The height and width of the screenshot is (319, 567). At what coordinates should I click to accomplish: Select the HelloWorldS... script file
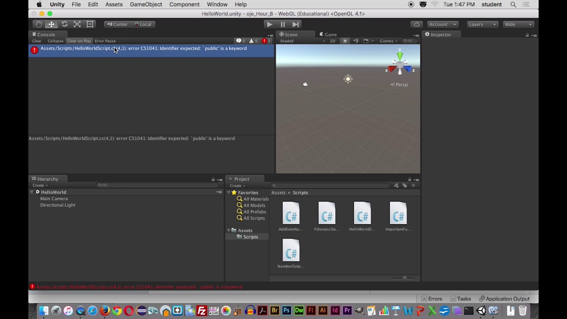(362, 216)
